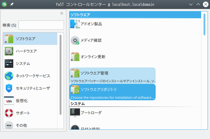Click the オンライン更新 package icon

[75, 57]
